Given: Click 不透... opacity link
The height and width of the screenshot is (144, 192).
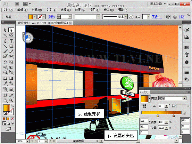Looking at the screenshot, I should pyautogui.click(x=157, y=17).
